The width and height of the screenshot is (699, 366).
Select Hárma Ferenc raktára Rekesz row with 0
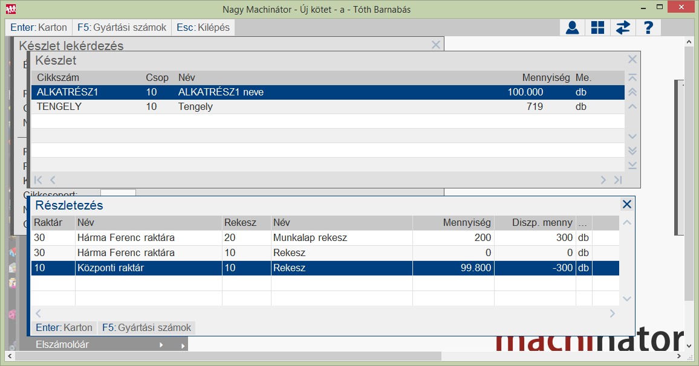325,253
